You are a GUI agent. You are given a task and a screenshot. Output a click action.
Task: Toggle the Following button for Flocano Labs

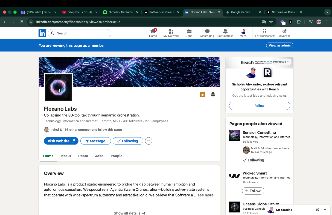128,141
